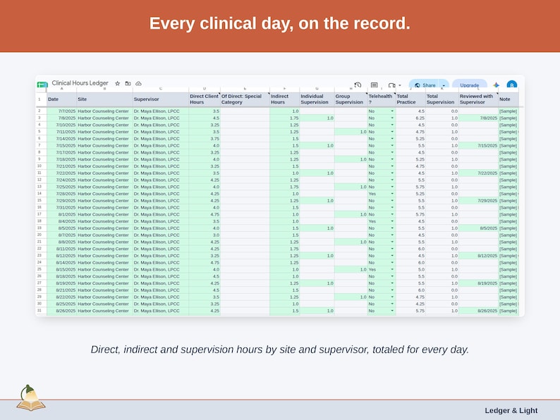Open Telehealth dropdown for 8/26/2025 row
The image size is (560, 420).
[x=392, y=311]
